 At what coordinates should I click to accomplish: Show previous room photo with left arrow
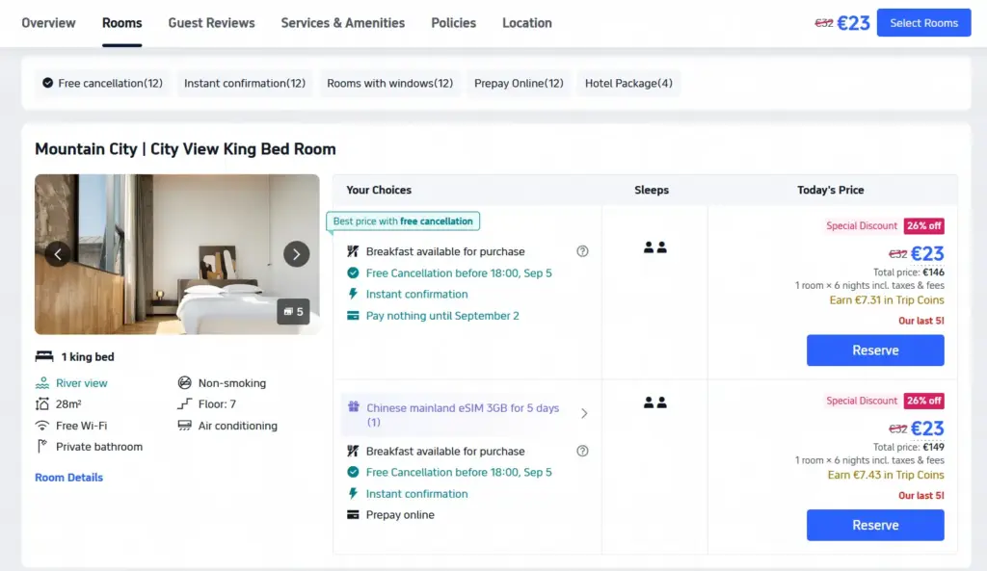coord(58,254)
